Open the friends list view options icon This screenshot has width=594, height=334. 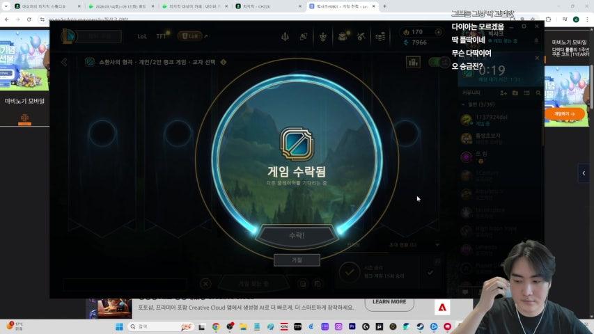coord(526,93)
